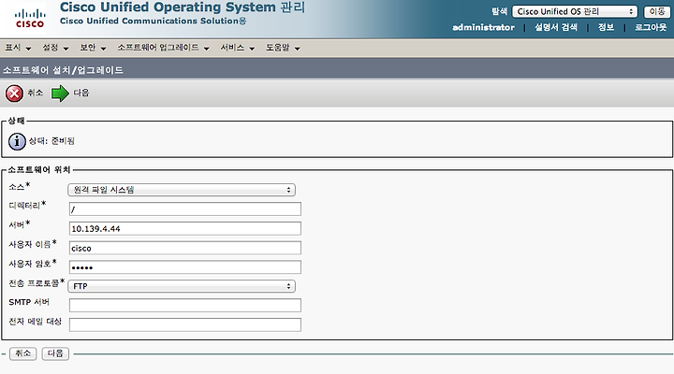Click the 정보 link in header
This screenshot has width=674, height=374.
[x=606, y=27]
